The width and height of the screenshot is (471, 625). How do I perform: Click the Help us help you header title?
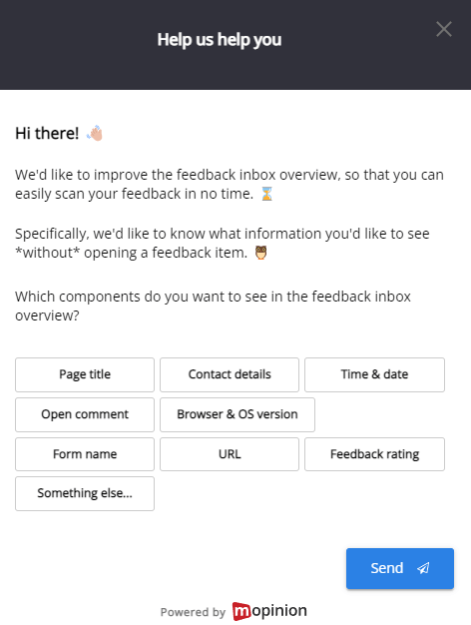point(220,40)
